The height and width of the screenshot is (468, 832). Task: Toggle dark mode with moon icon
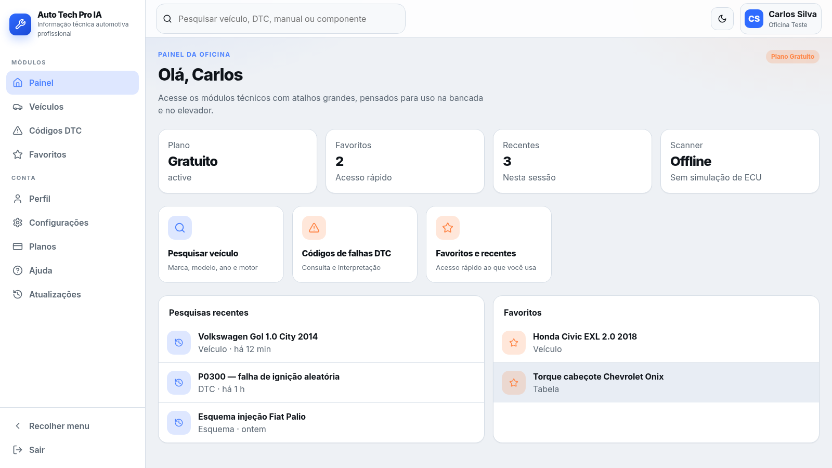coord(722,19)
